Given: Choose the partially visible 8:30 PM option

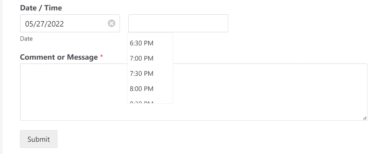Looking at the screenshot, I should [150, 102].
